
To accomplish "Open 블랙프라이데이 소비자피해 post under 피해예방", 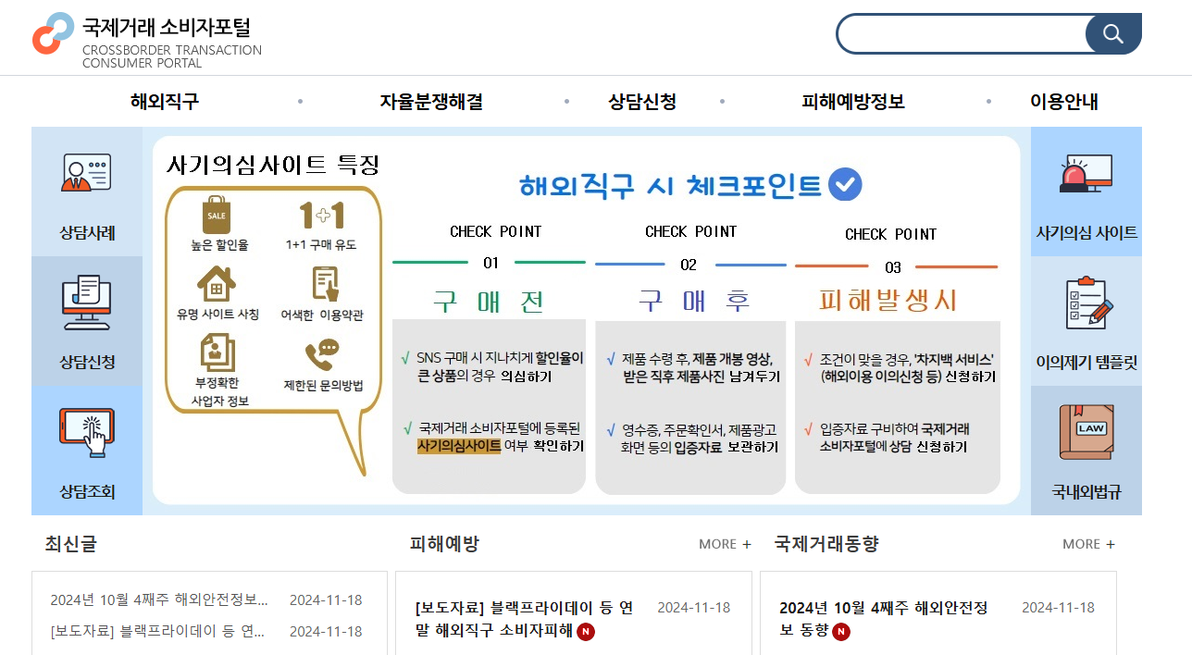I will pos(525,620).
